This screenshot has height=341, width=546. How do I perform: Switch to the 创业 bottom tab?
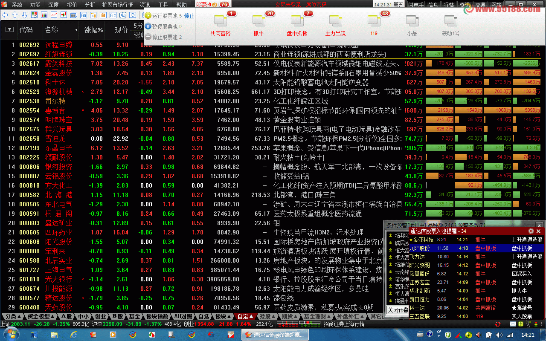click(100, 316)
